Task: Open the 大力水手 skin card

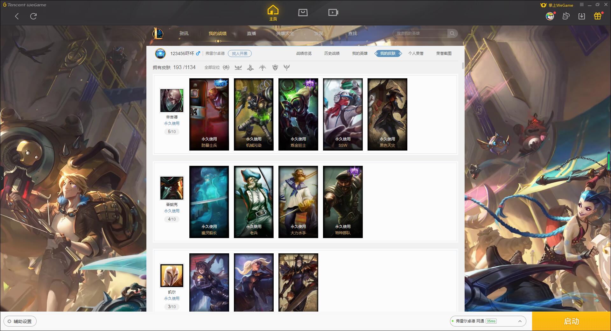Action: [298, 202]
